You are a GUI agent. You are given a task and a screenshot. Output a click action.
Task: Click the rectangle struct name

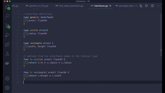coord(36,43)
